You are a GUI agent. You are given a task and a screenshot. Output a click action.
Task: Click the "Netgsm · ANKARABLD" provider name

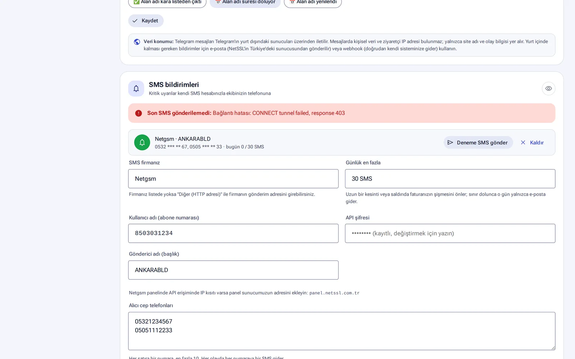point(183,139)
